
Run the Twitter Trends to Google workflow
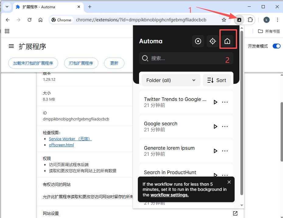(215, 102)
